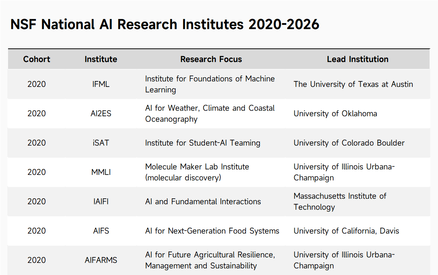This screenshot has width=438, height=275.
Task: Select the AIFS institute cell
Action: [101, 231]
